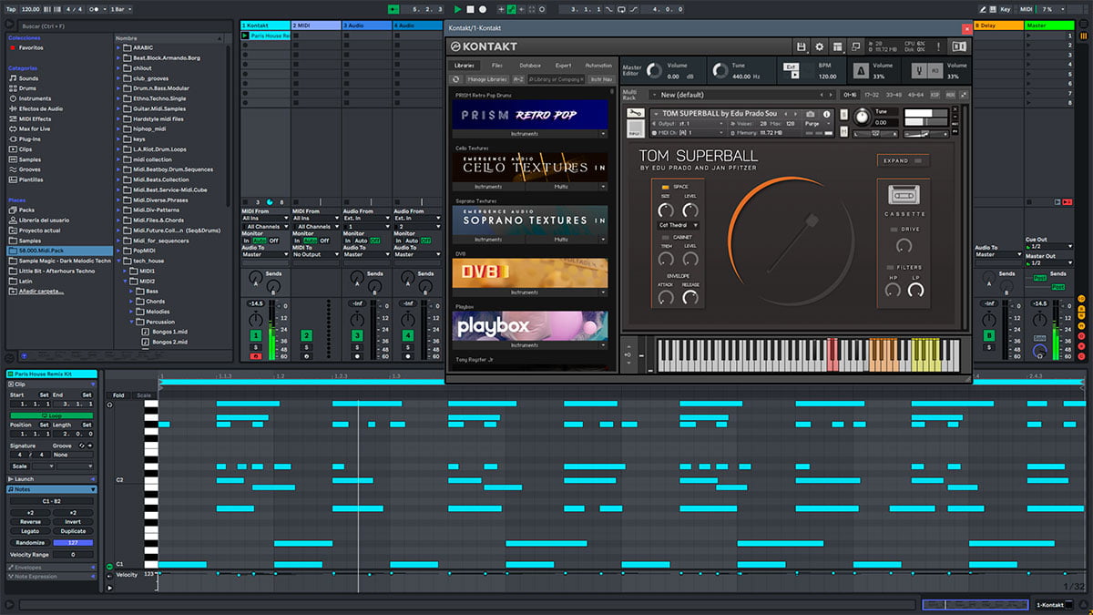Toggle the EXPAND switch in Tom Superball
1093x615 pixels.
pyautogui.click(x=917, y=160)
